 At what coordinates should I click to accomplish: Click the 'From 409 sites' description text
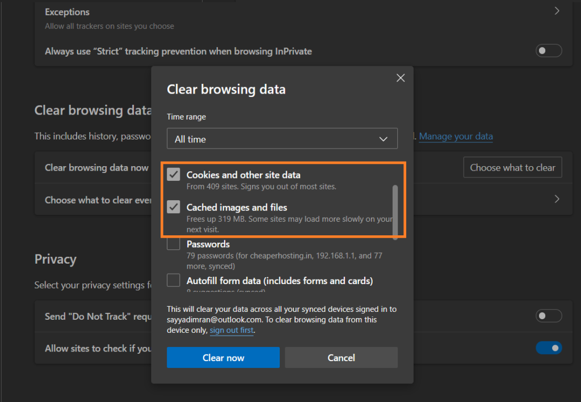261,187
